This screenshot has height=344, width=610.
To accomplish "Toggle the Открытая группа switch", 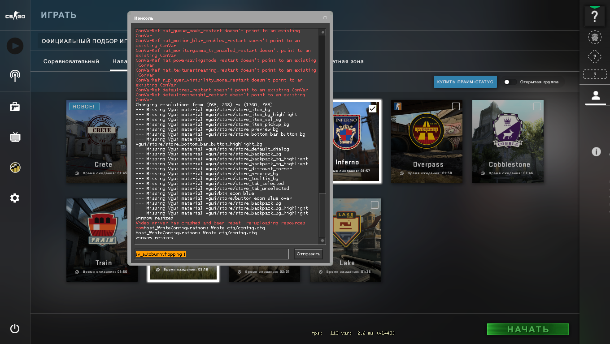I will pos(510,82).
